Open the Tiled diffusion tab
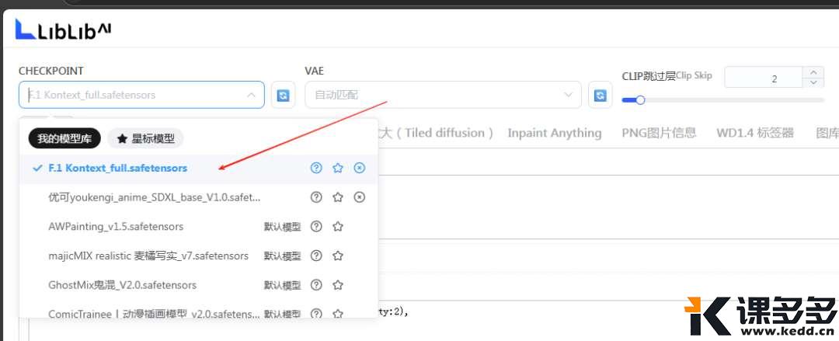 coord(436,133)
